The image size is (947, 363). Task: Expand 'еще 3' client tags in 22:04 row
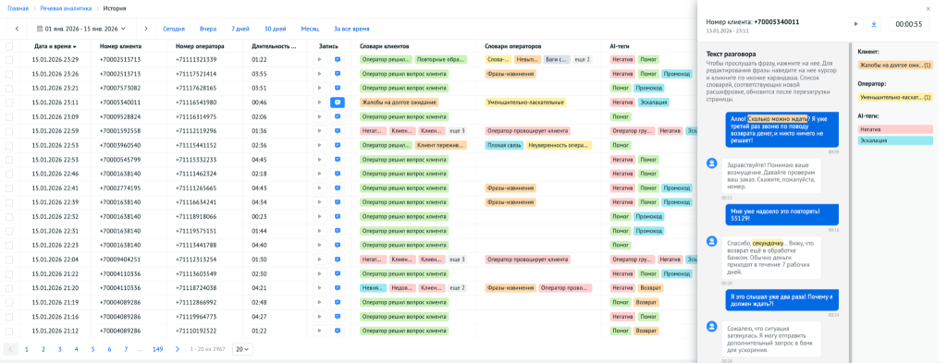tap(457, 260)
